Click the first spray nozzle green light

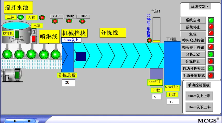tap(7, 54)
